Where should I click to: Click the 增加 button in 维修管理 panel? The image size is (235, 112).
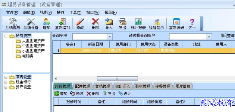[61, 93]
